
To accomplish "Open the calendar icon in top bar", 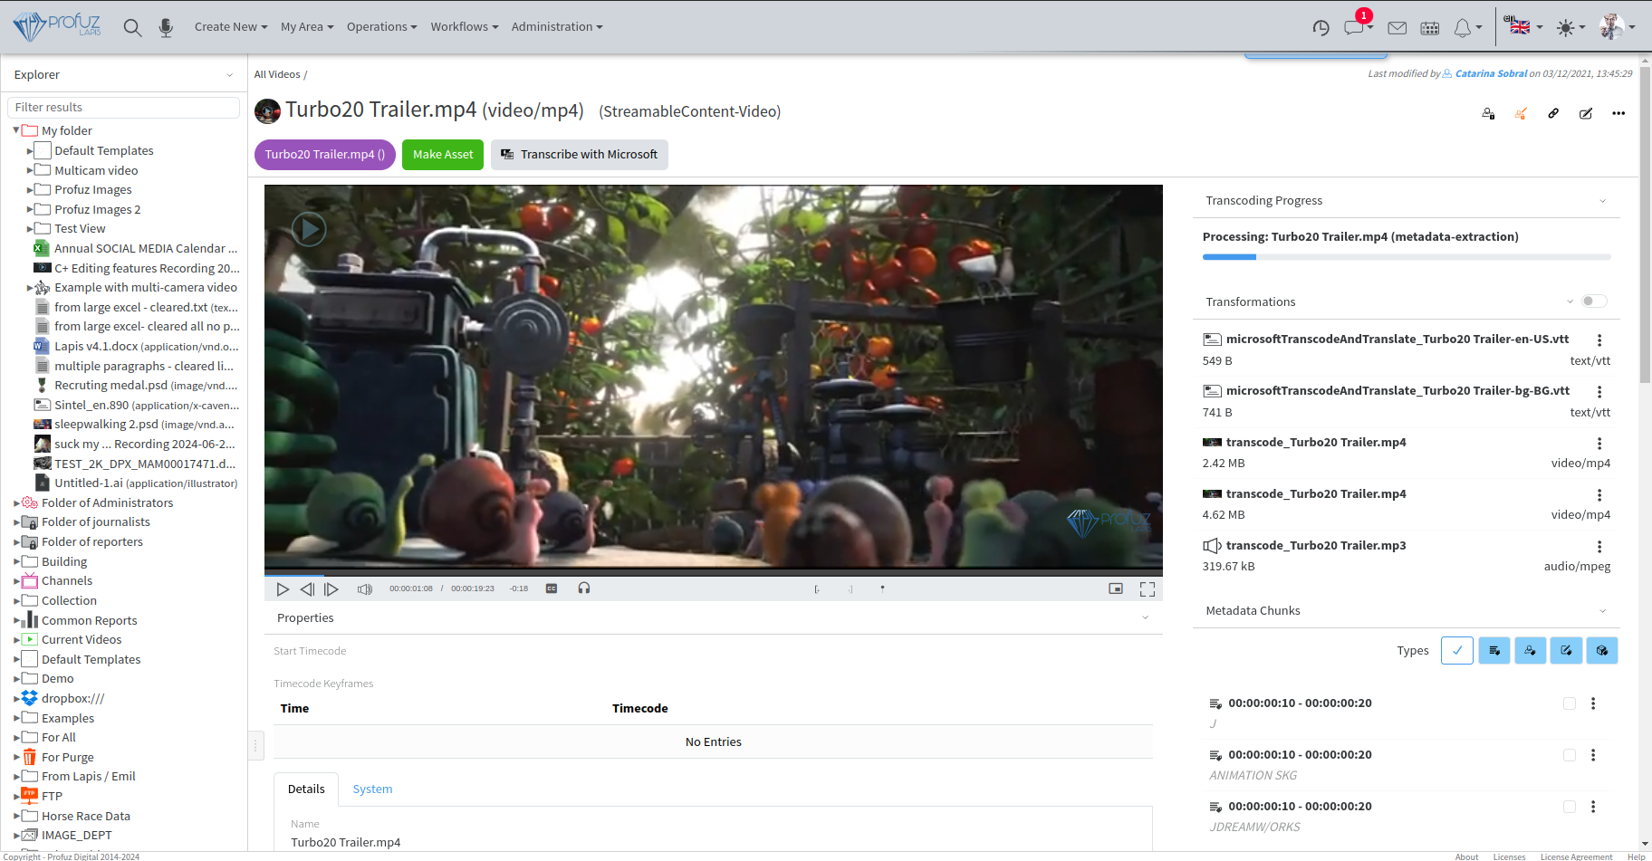I will 1430,28.
